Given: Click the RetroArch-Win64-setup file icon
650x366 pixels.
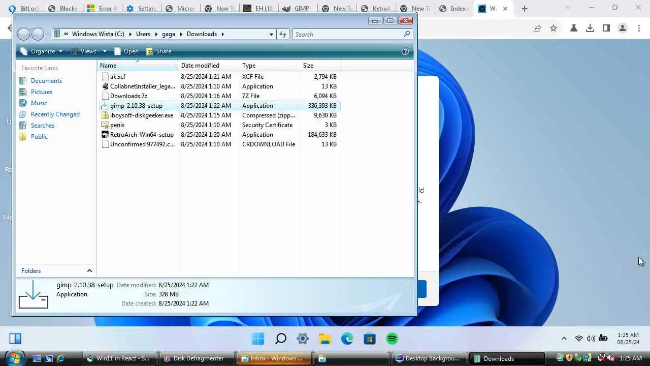Looking at the screenshot, I should [x=105, y=135].
